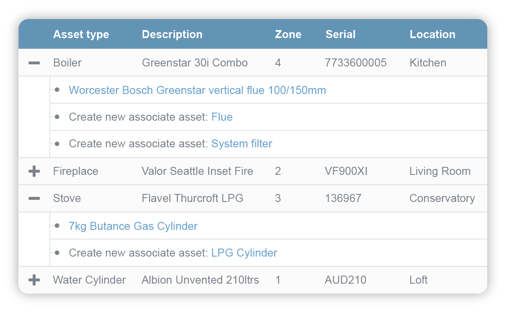Click the Serial column header
This screenshot has height=315, width=508.
pos(340,34)
